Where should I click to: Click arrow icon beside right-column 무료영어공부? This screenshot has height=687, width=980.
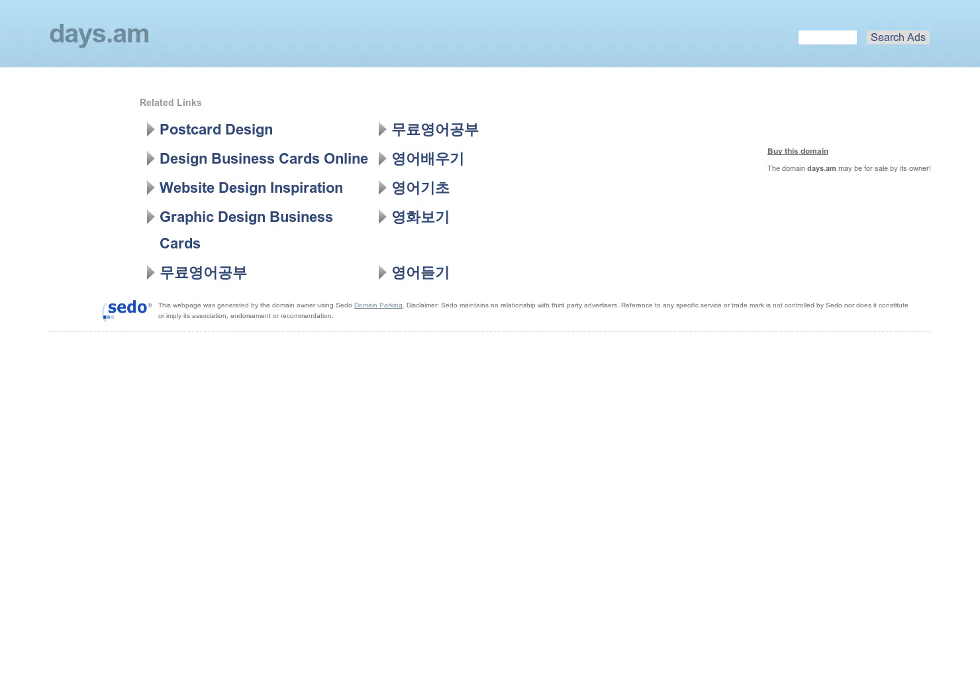tap(382, 130)
